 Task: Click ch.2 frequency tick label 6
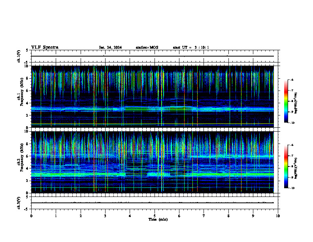[27, 156]
